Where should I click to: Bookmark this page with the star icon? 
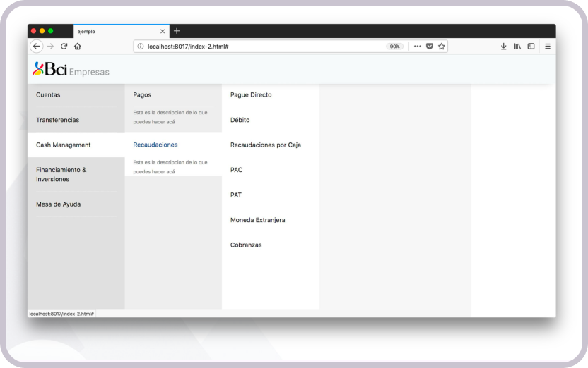click(x=442, y=47)
